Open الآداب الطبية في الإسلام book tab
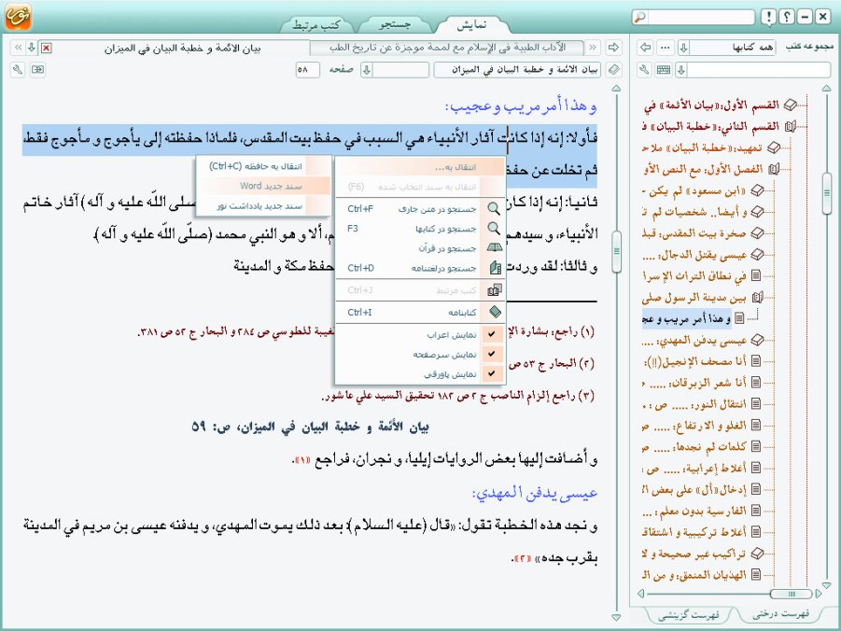Image resolution: width=841 pixels, height=631 pixels. [x=447, y=48]
